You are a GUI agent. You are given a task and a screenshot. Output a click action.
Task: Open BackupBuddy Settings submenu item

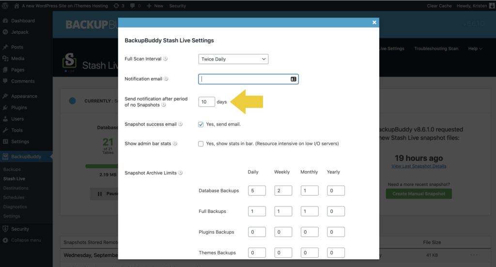(12, 216)
